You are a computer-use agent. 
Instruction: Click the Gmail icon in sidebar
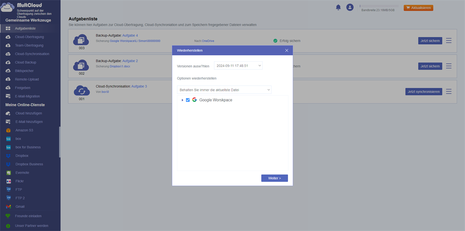8,207
